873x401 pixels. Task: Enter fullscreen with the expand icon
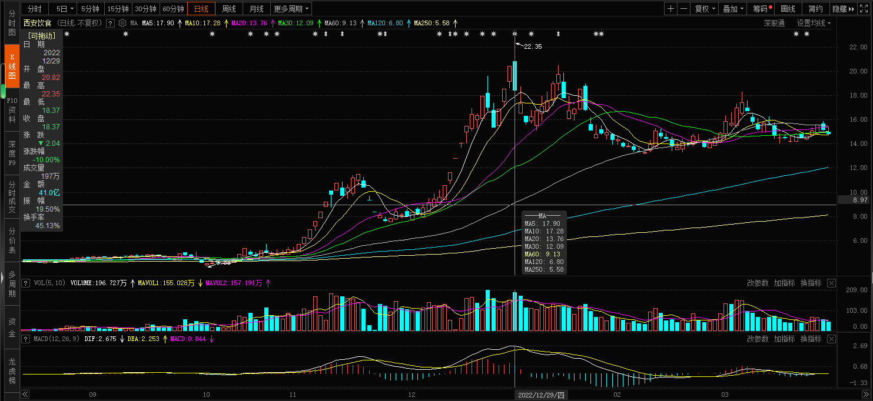tap(865, 9)
